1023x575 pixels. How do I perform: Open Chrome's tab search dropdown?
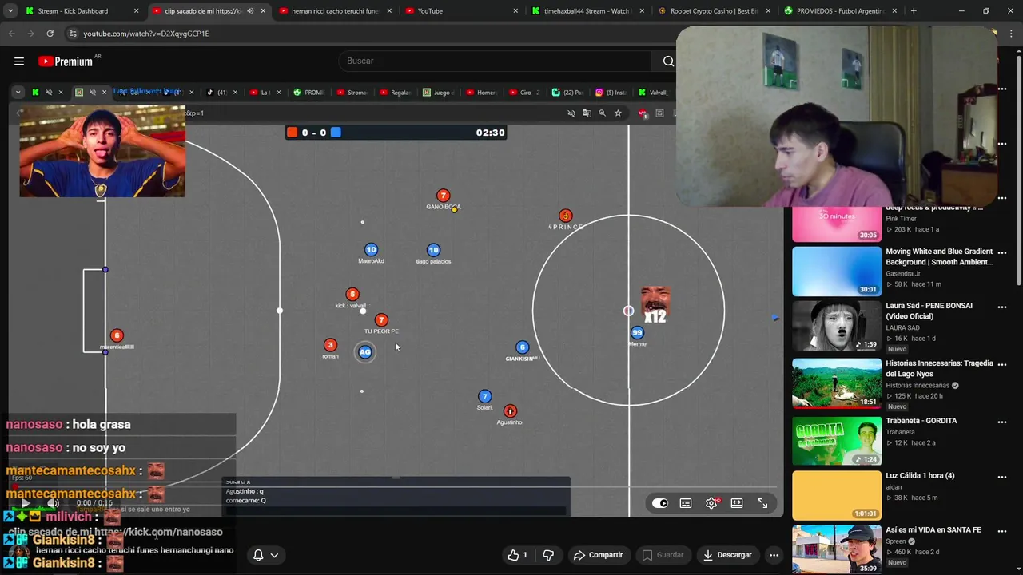[10, 11]
